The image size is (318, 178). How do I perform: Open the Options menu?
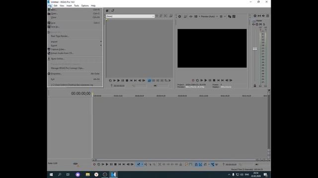point(85,5)
